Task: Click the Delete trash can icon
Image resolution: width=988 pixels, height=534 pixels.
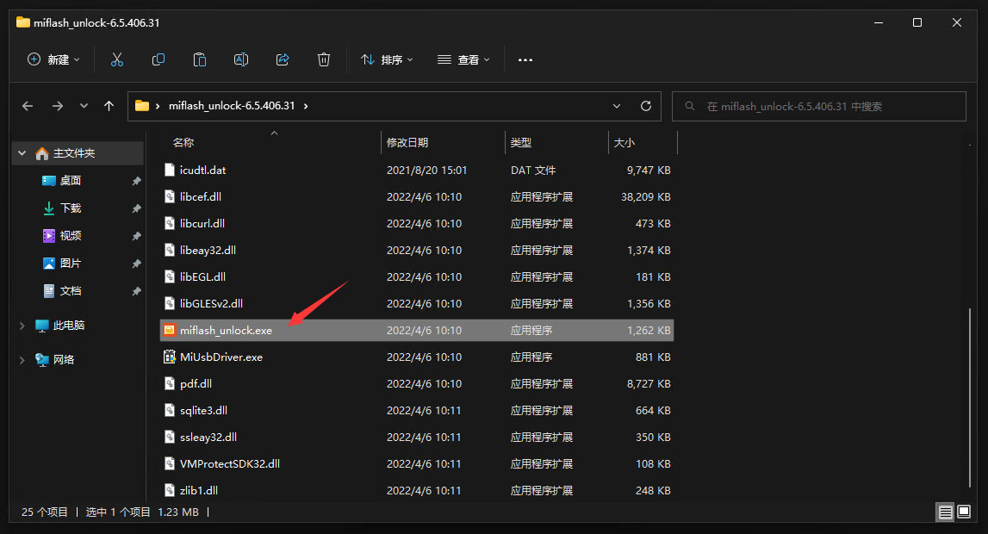Action: click(324, 59)
